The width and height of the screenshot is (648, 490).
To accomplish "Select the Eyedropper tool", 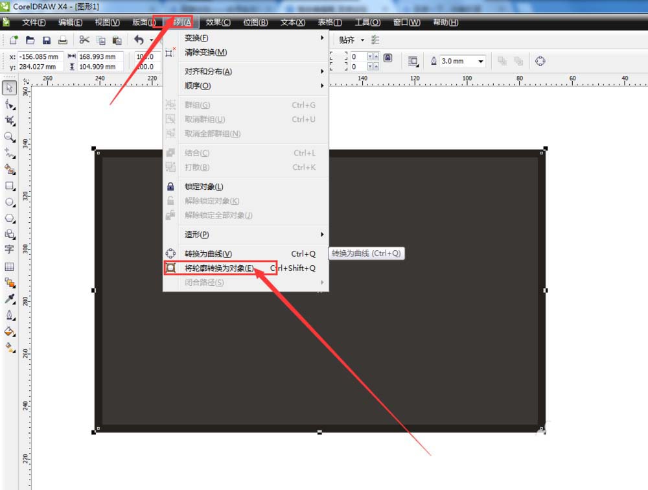I will point(10,298).
